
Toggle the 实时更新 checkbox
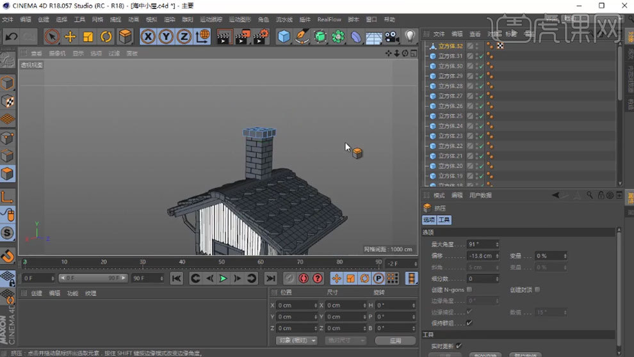pyautogui.click(x=459, y=346)
